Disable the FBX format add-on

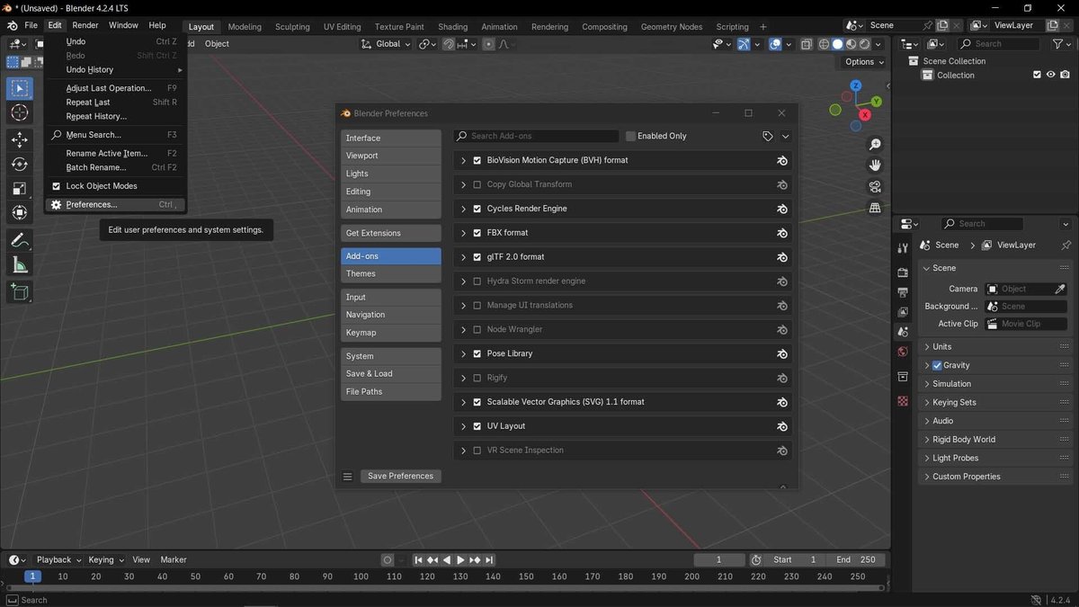pos(477,232)
